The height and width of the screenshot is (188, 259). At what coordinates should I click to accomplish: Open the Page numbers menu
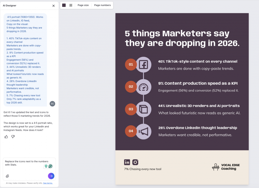[102, 5]
